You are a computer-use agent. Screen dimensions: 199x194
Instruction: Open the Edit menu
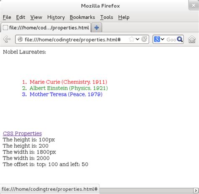[x=21, y=17]
